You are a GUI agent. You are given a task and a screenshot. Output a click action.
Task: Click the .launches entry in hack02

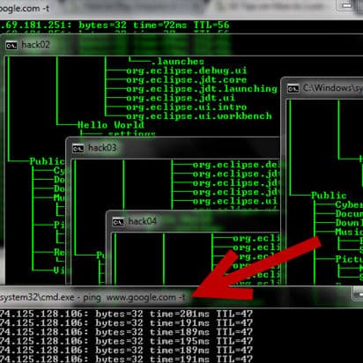(177, 62)
